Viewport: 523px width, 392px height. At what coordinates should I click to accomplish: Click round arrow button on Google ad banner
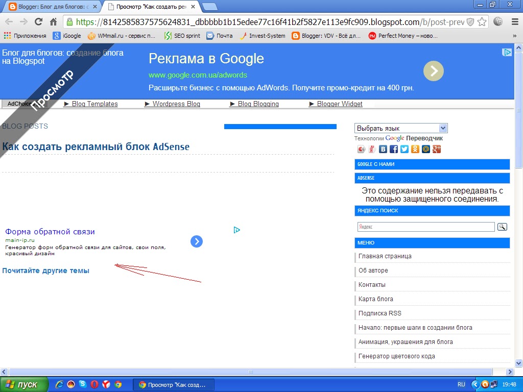tap(433, 71)
